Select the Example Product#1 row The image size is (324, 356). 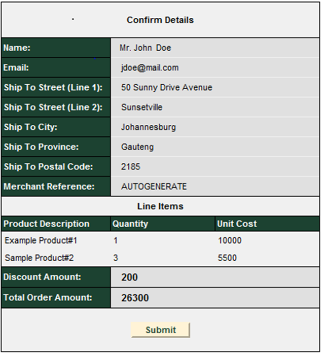(41, 240)
